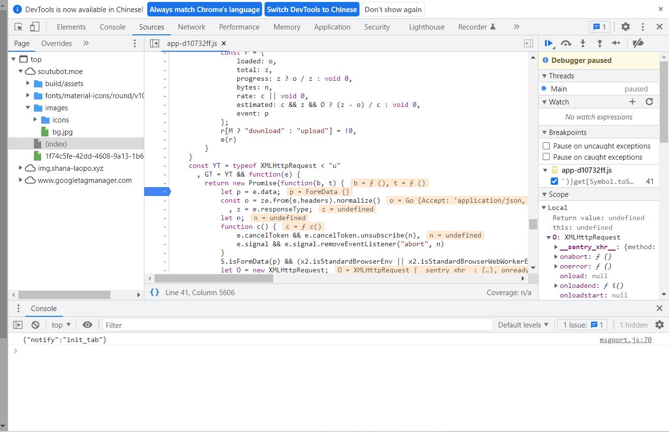Pretty print the source with braces icon
The image size is (669, 432).
click(155, 292)
